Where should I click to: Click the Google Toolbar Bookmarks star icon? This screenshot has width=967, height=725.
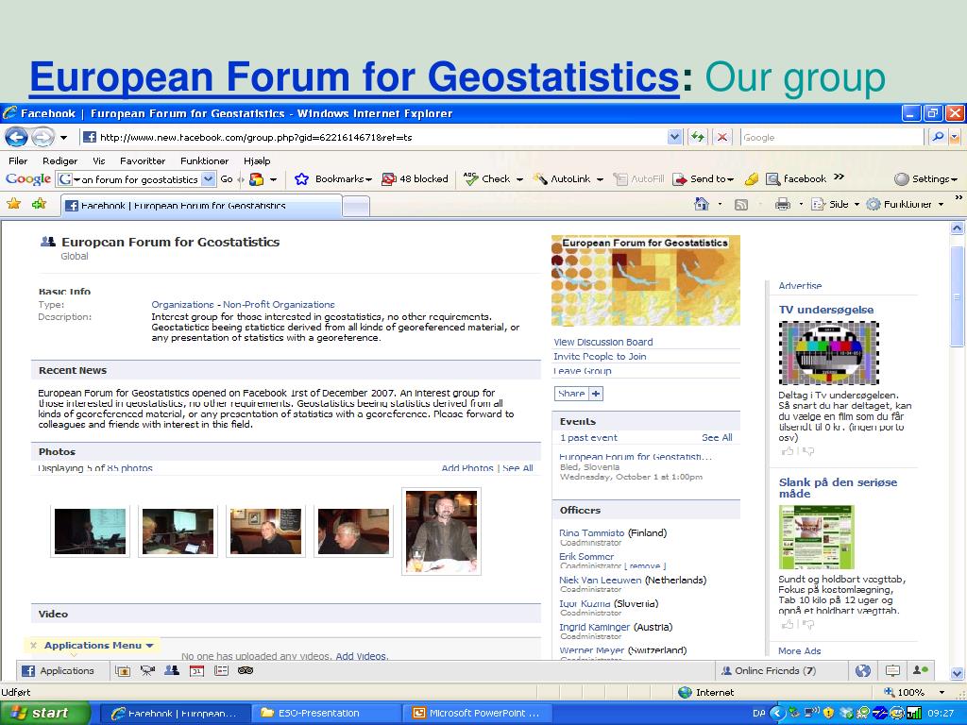tap(301, 178)
